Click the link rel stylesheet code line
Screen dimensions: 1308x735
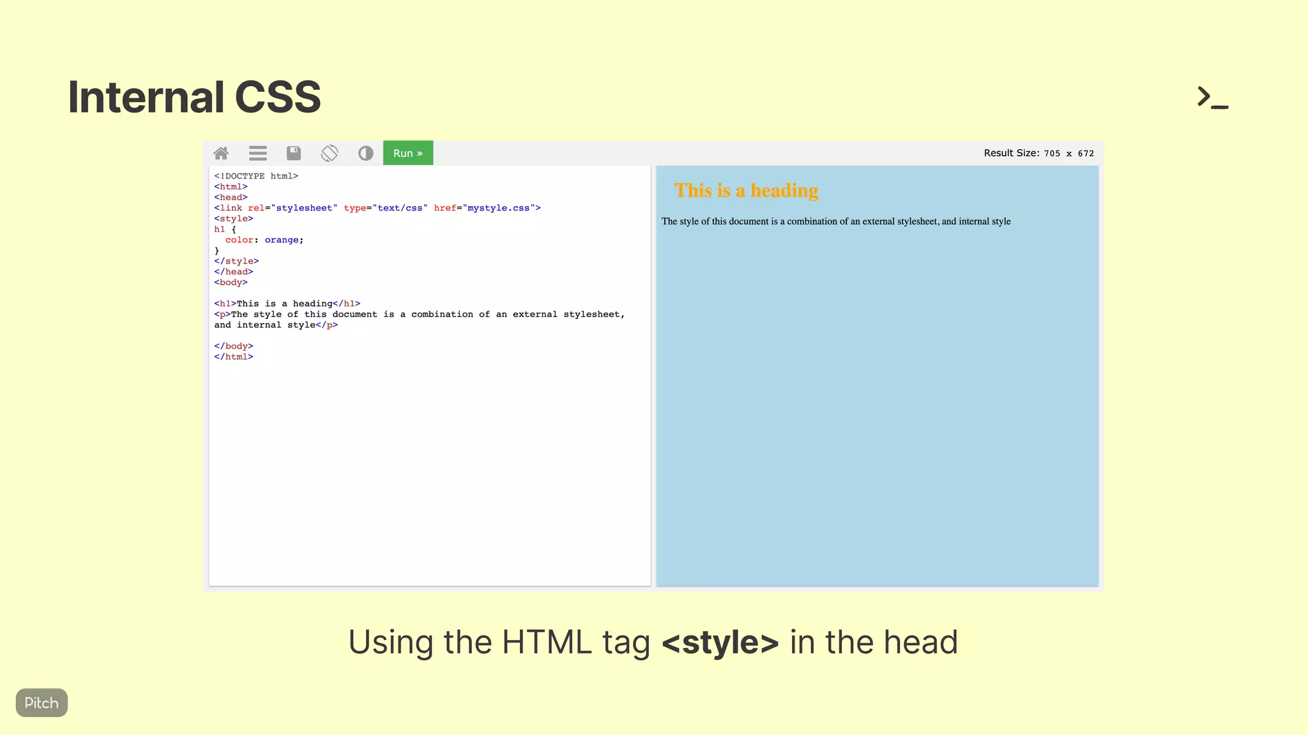coord(377,208)
